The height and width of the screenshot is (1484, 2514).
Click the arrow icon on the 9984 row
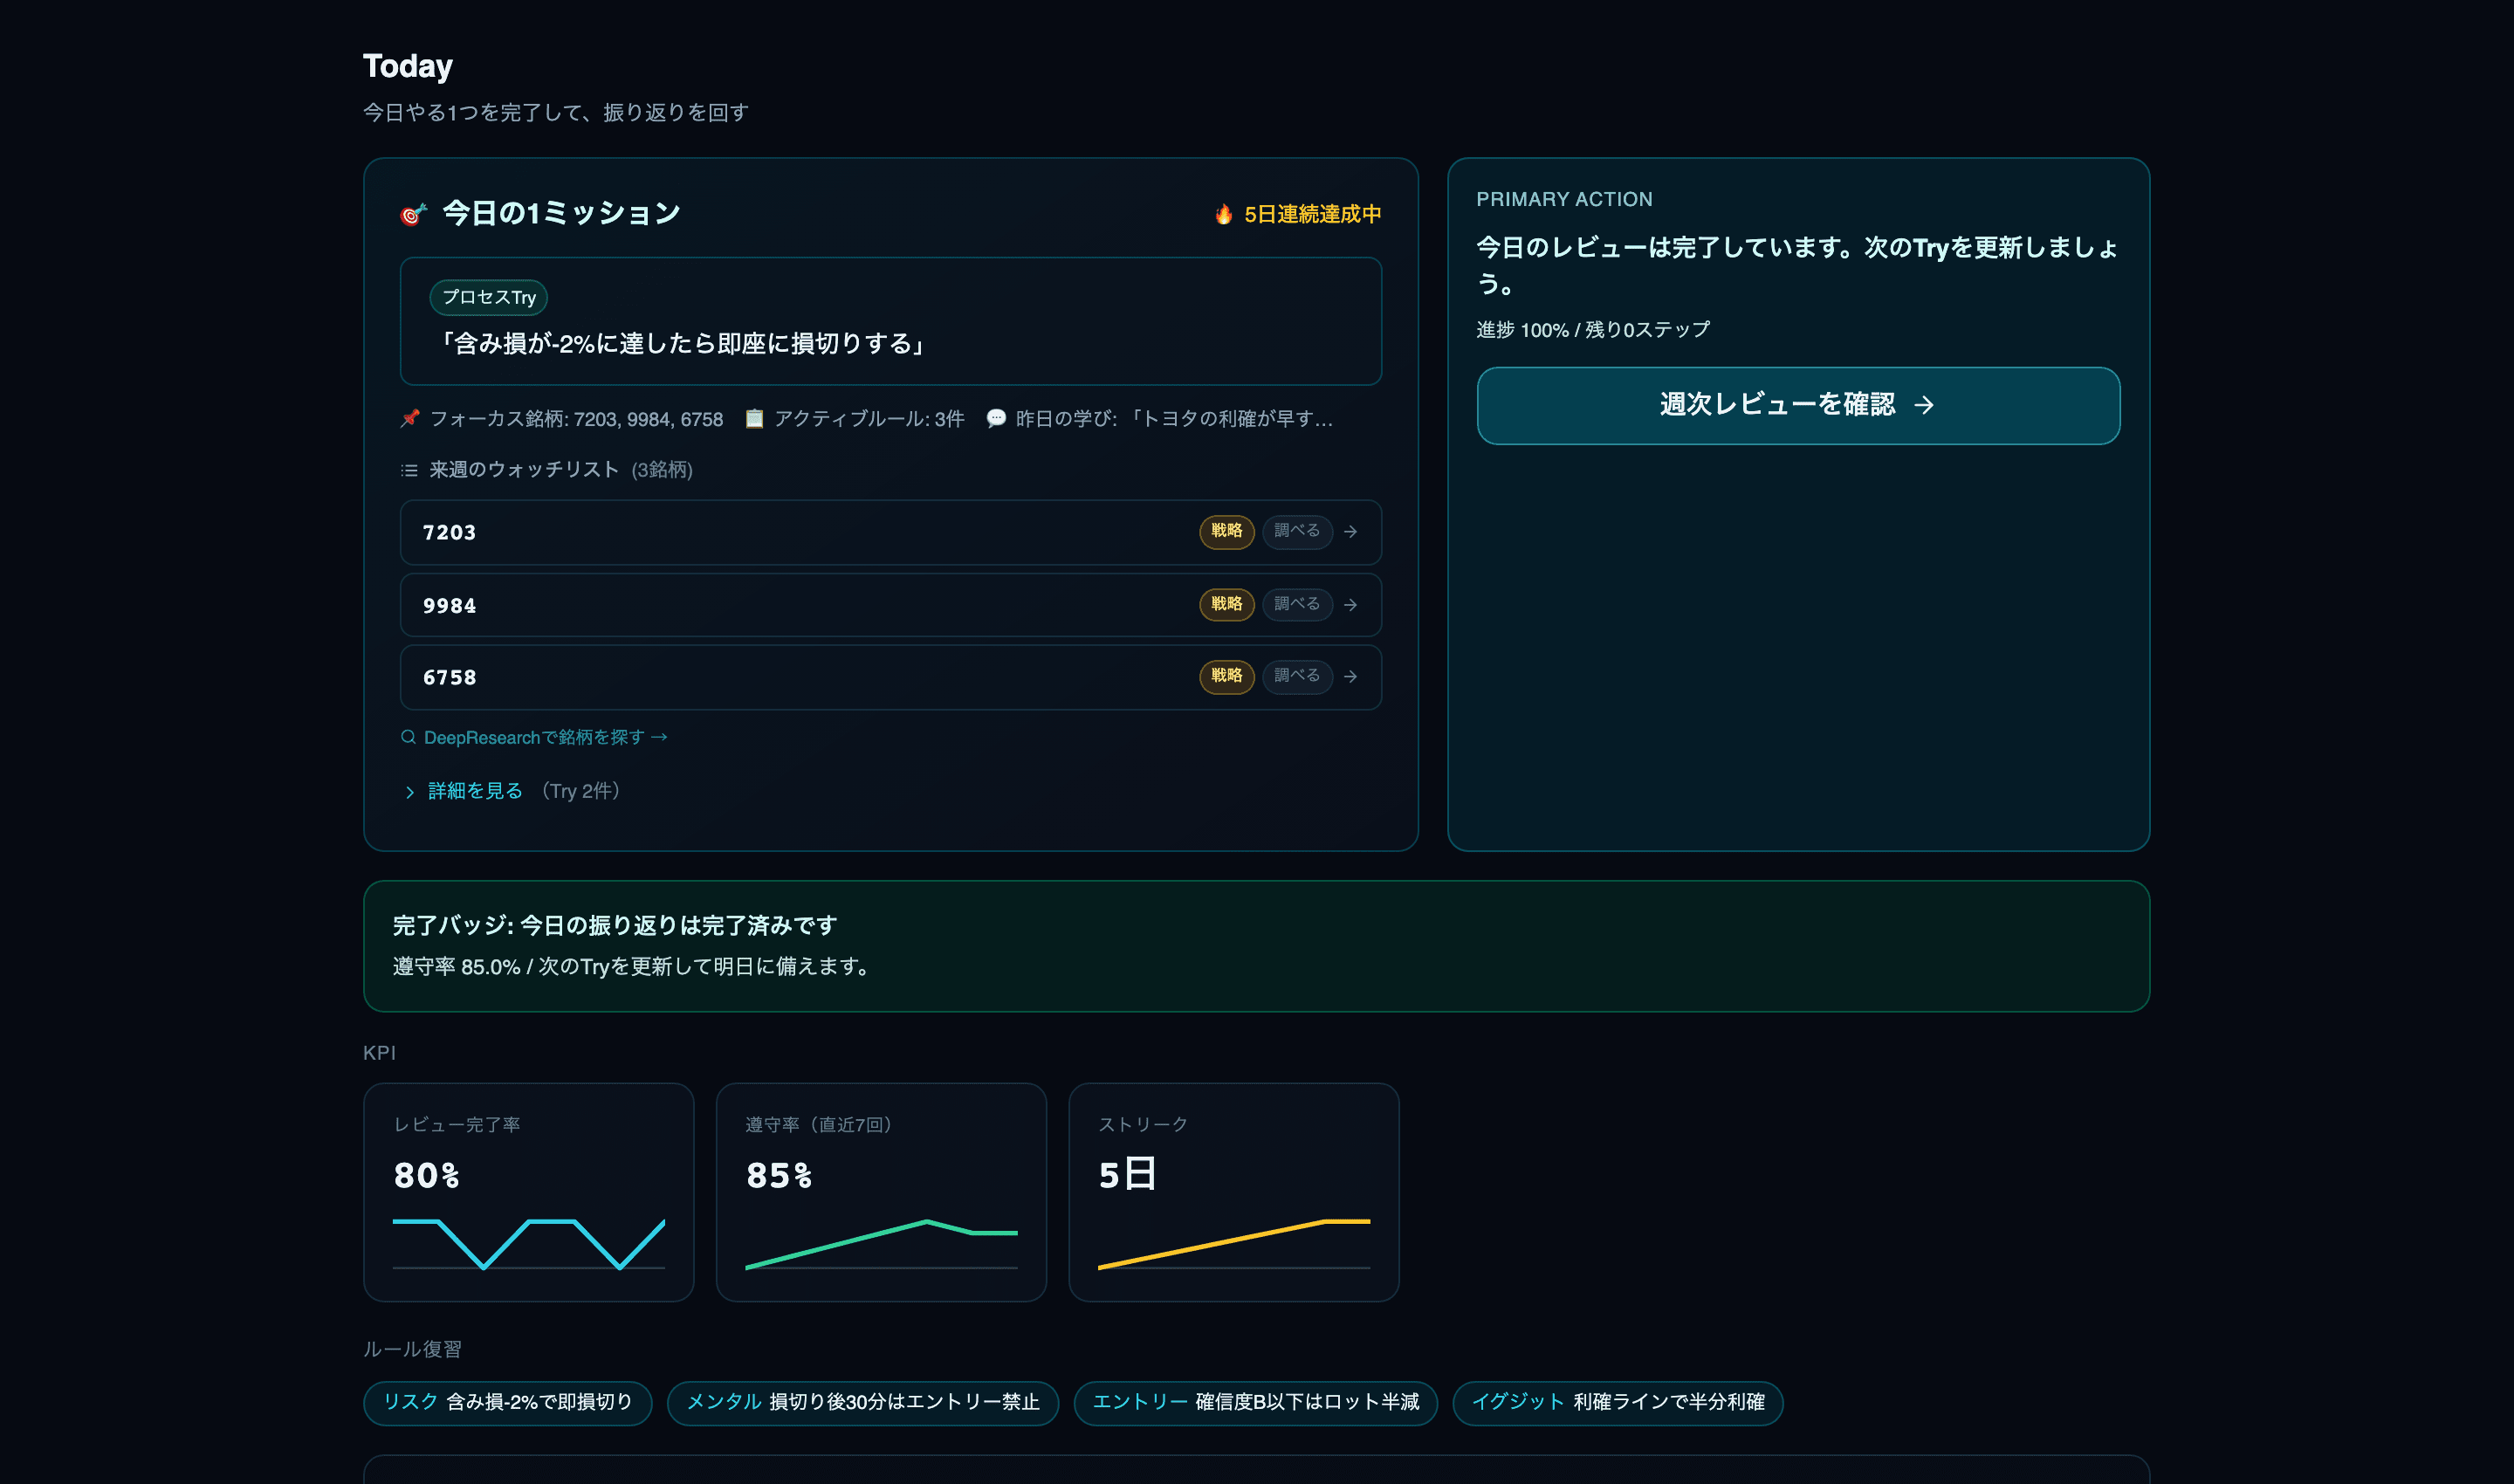tap(1351, 605)
